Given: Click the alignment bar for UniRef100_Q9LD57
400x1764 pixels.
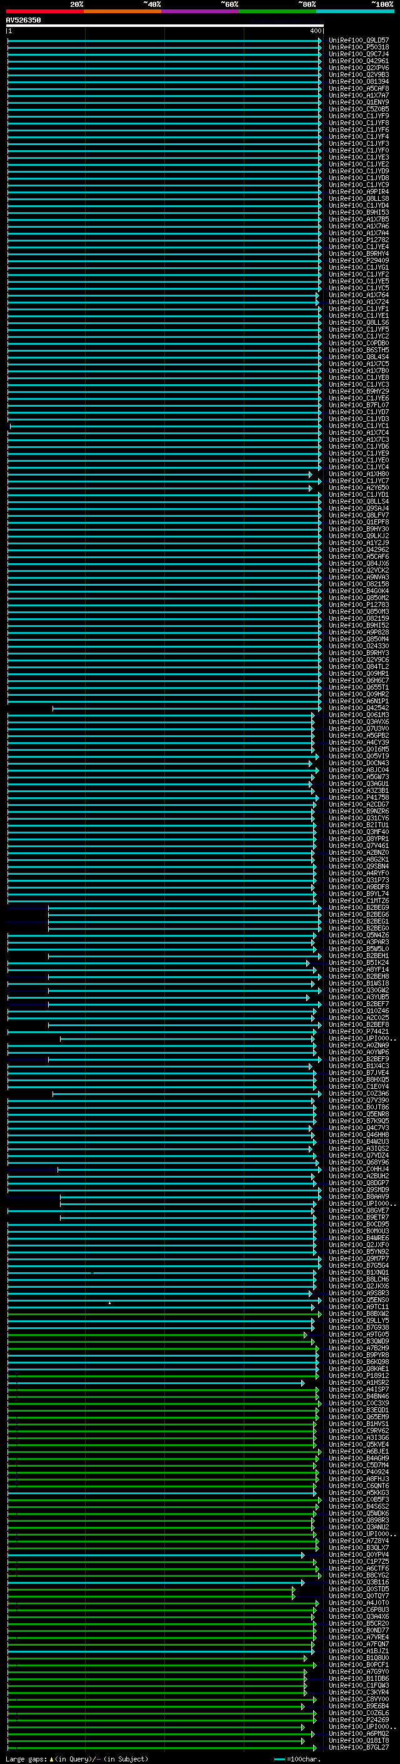Looking at the screenshot, I should (x=164, y=41).
